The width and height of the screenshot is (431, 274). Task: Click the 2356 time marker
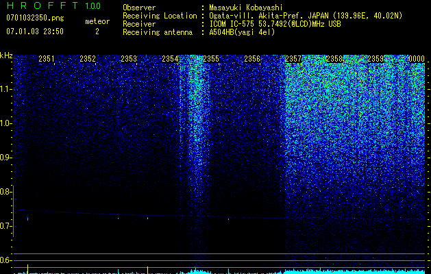252,59
